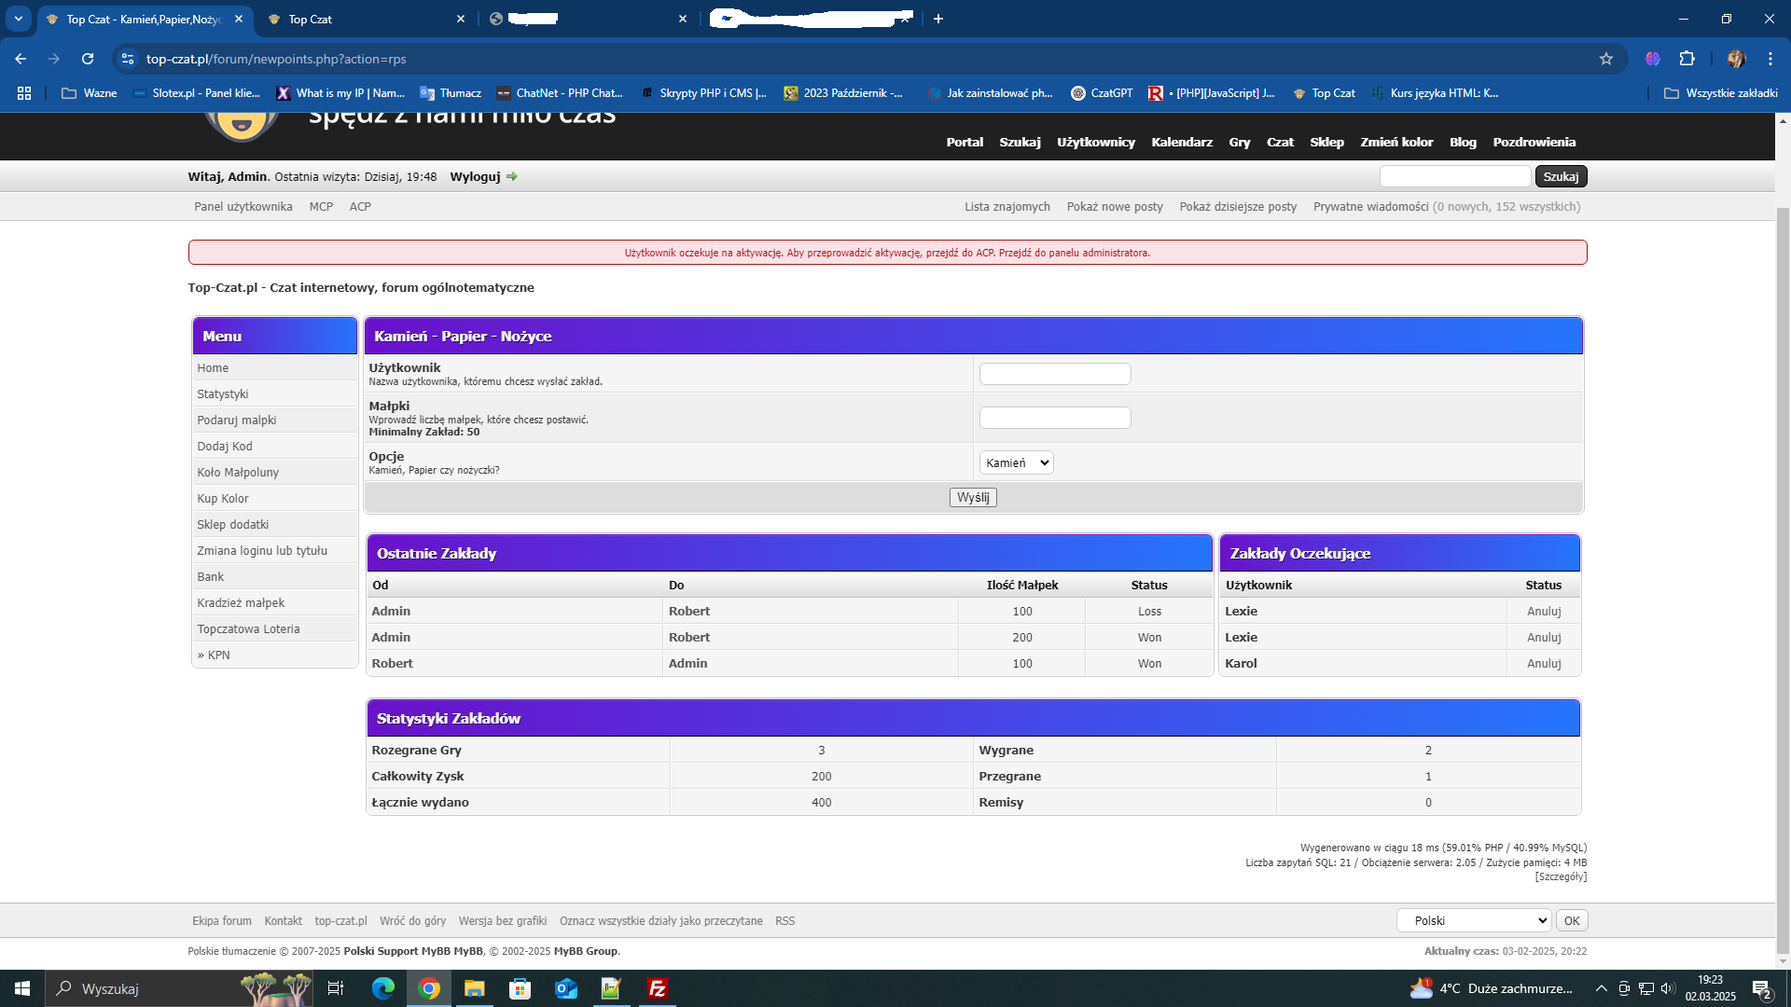
Task: Open the weather widget on the taskbar
Action: tap(1491, 988)
